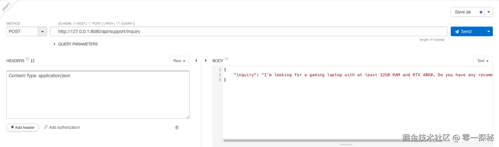The width and height of the screenshot is (499, 147).
Task: Open the Save as dropdown arrow
Action: [x=489, y=12]
